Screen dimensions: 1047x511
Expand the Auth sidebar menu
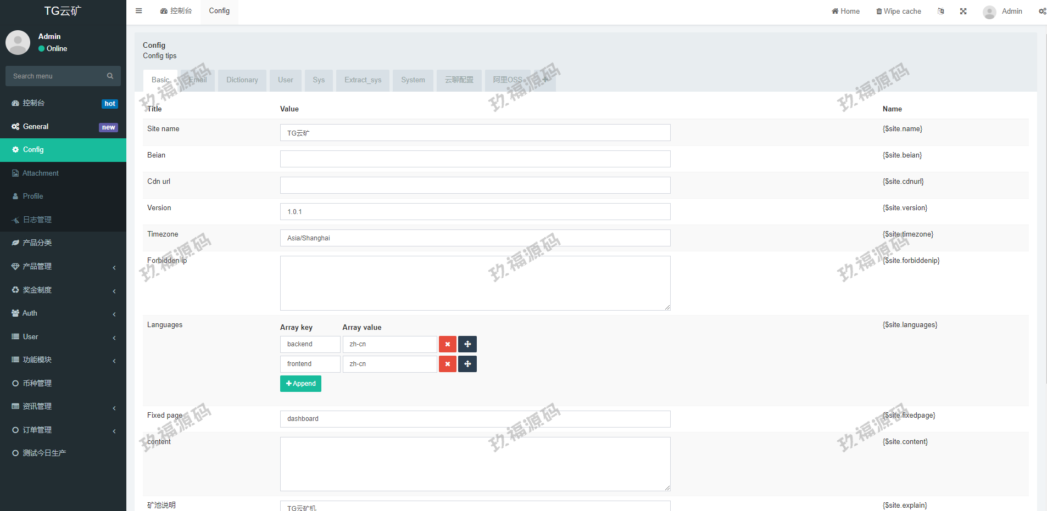coord(63,313)
